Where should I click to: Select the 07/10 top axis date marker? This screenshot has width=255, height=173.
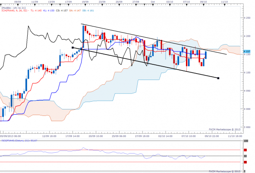coord(186,2)
